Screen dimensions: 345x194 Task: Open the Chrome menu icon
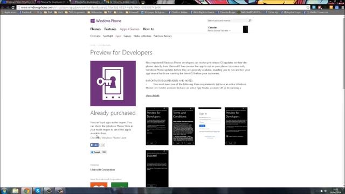click(343, 8)
